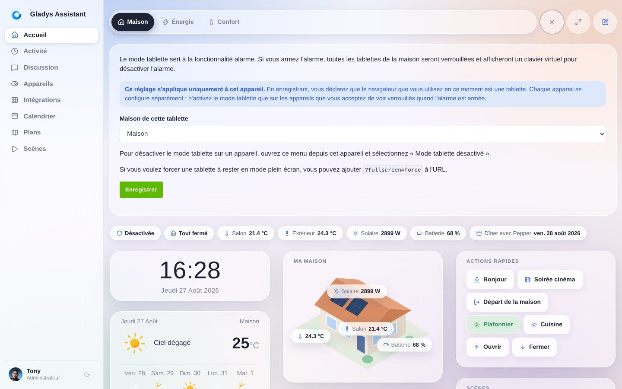This screenshot has width=622, height=389.
Task: Select the Sam. 29 forecast day
Action: point(162,373)
